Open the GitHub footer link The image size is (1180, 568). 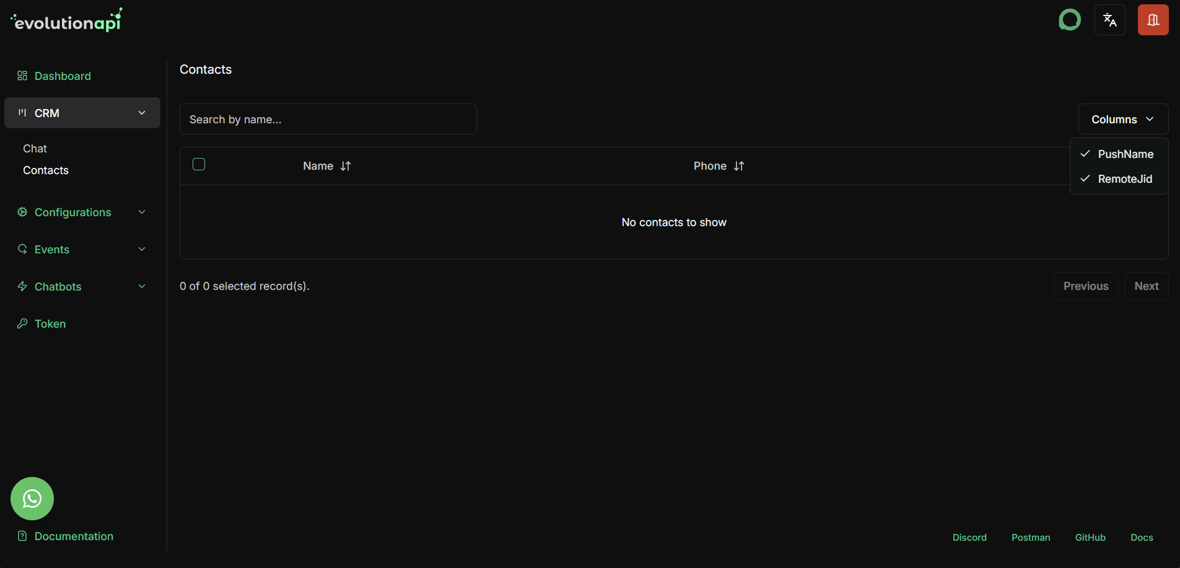[1090, 538]
